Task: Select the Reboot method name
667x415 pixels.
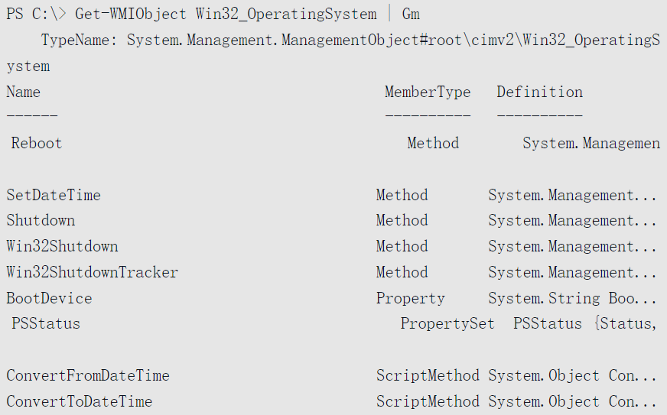Action: click(x=37, y=143)
